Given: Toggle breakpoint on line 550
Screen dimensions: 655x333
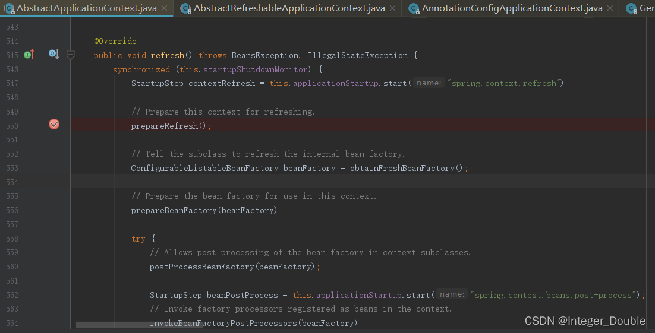Looking at the screenshot, I should click(54, 124).
